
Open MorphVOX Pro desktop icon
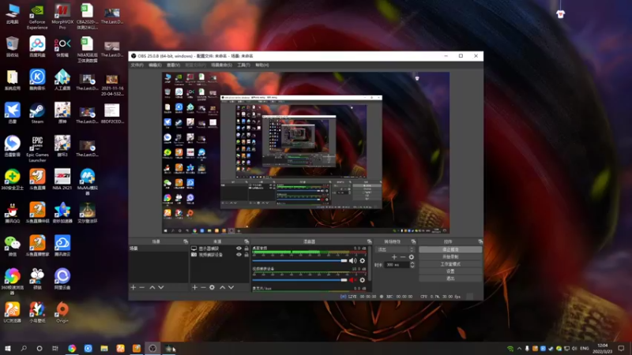pos(62,17)
